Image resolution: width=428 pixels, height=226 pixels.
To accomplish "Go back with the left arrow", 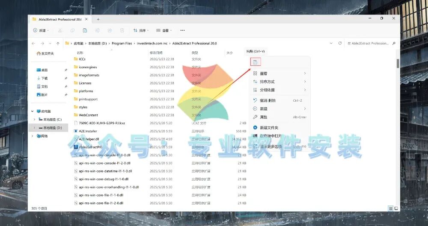I will pyautogui.click(x=33, y=43).
